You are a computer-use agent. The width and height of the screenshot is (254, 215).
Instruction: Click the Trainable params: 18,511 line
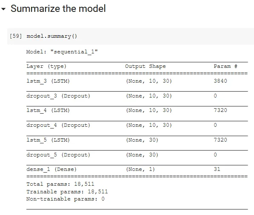pos(67,192)
